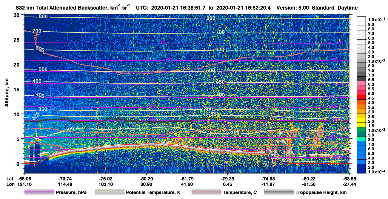Viewport: 388px width, 199px height.
Task: Select the dark blue 1.0x10-4 cell
Action: point(362,172)
